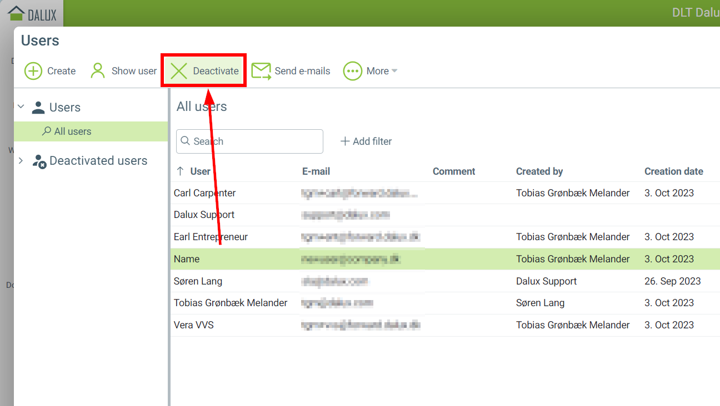Click the magnifier icon in Search box

pos(186,141)
